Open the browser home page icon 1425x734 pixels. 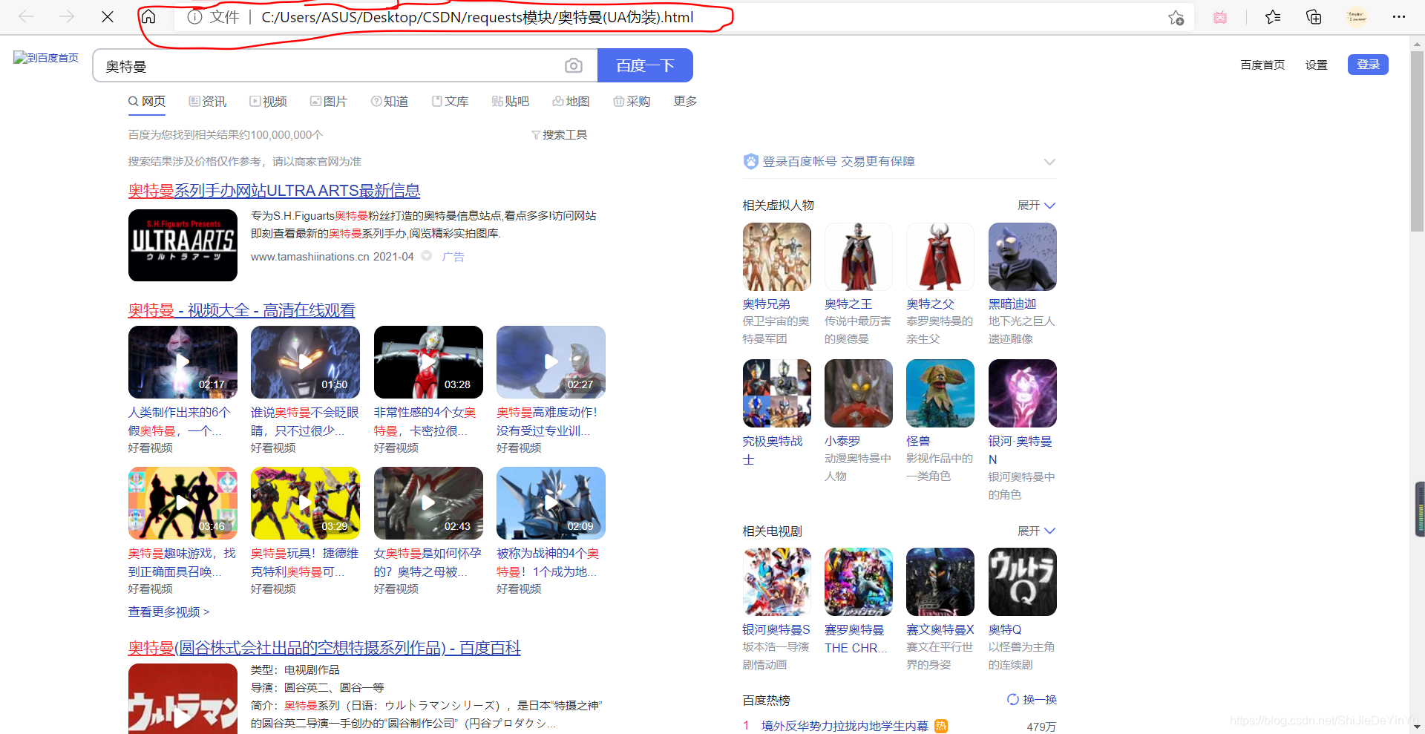click(x=148, y=16)
